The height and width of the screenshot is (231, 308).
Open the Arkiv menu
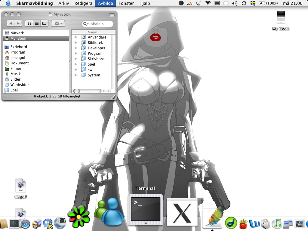point(64,3)
